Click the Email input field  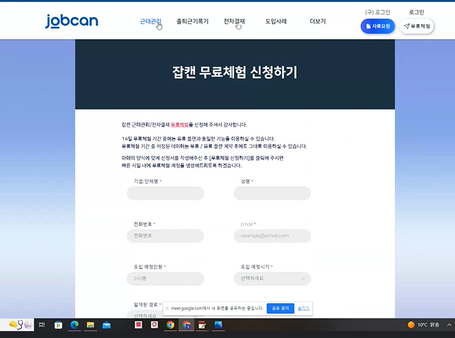coord(272,236)
